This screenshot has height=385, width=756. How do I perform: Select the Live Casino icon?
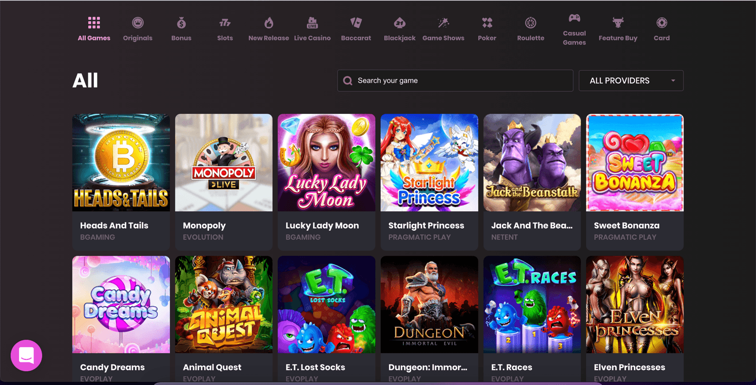[x=312, y=23]
